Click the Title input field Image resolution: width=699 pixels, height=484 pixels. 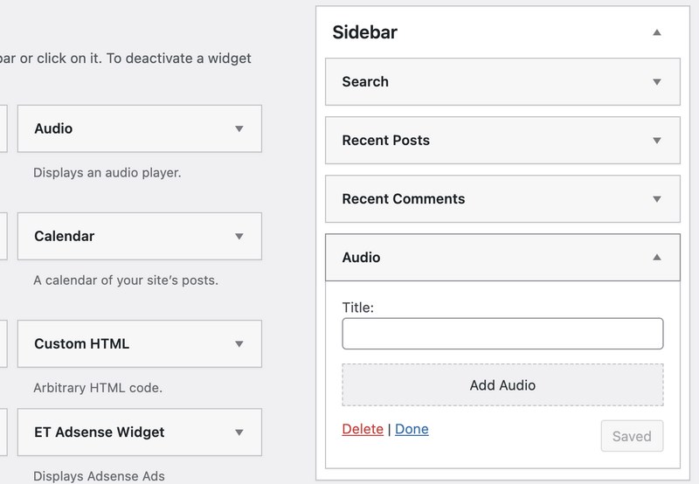click(502, 334)
